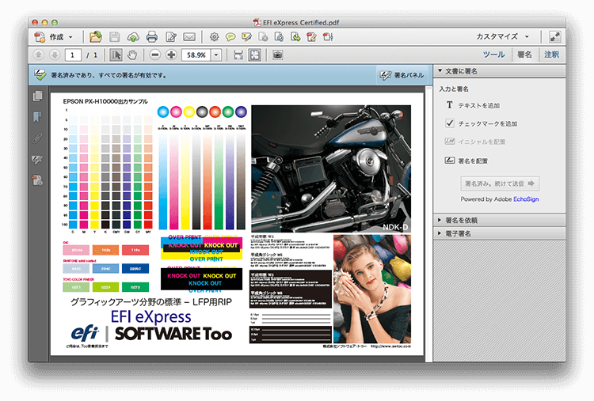This screenshot has height=401, width=594.
Task: Print the document with printer icon
Action: (x=152, y=37)
